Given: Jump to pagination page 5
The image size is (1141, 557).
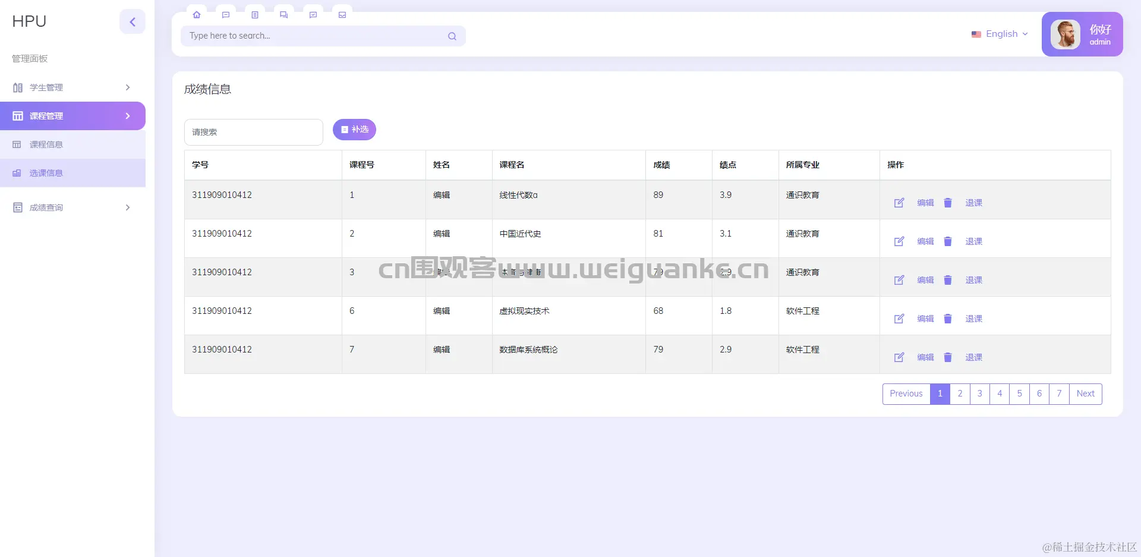Looking at the screenshot, I should pos(1020,394).
